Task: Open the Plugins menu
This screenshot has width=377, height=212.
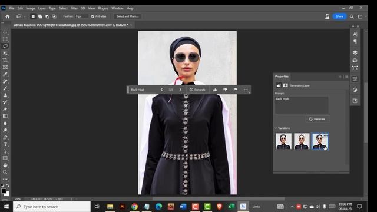Action: coord(103,8)
